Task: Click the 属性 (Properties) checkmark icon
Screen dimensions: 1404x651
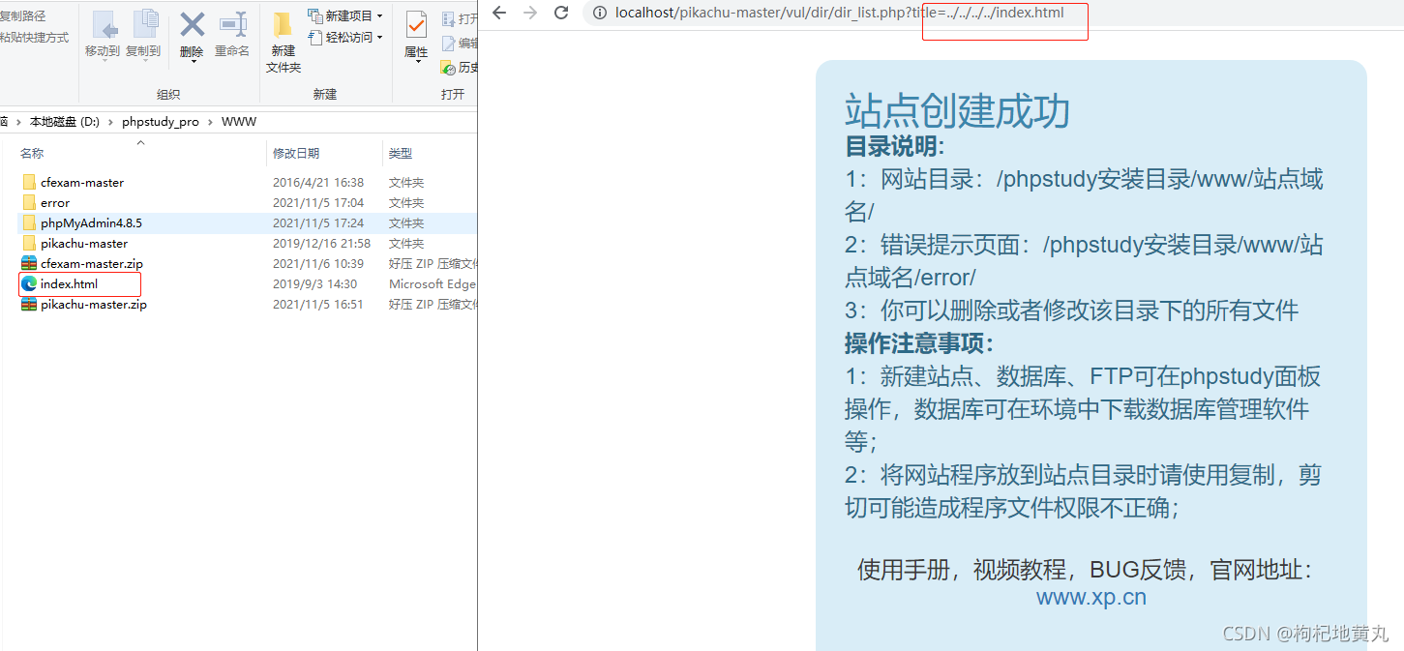Action: click(x=416, y=25)
